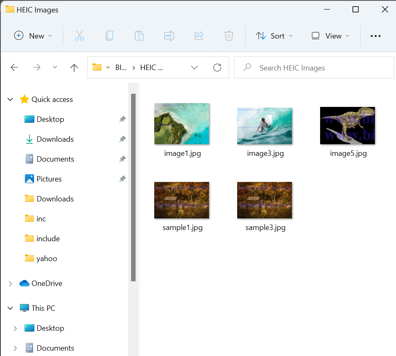
Task: Open Pictures folder in Quick access
Action: (x=49, y=179)
